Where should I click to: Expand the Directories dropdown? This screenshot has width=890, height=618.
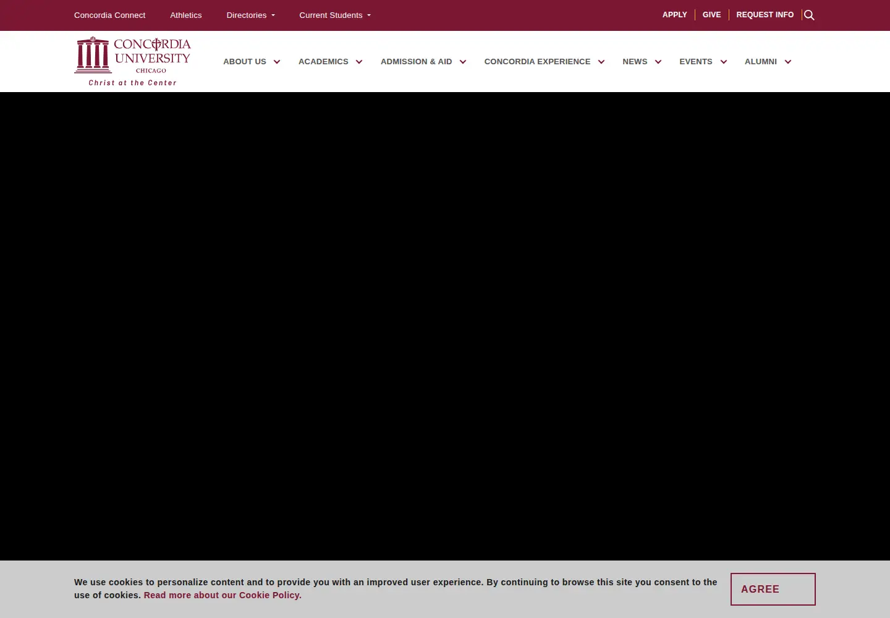coord(251,15)
